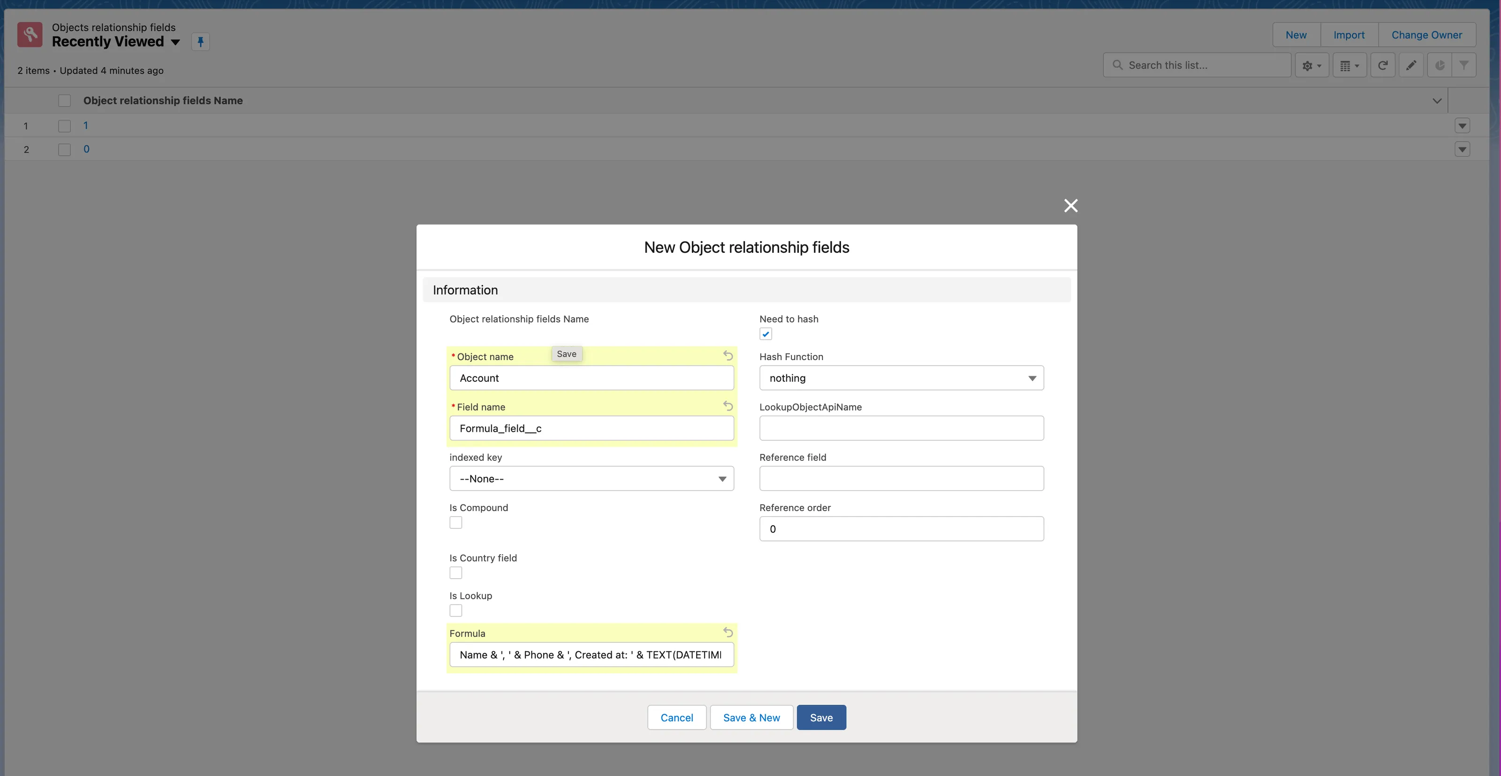Enable the Is Compound checkbox
The height and width of the screenshot is (776, 1501).
tap(455, 523)
